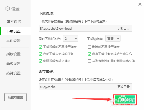144x110 pixels.
Task: Click the 设置项重置 reset button
Action: (15, 97)
